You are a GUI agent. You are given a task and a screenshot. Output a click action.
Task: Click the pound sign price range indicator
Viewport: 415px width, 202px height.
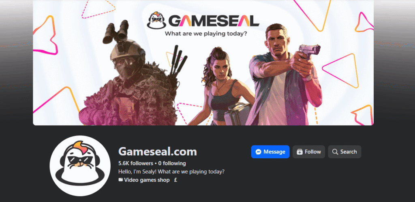tap(176, 180)
